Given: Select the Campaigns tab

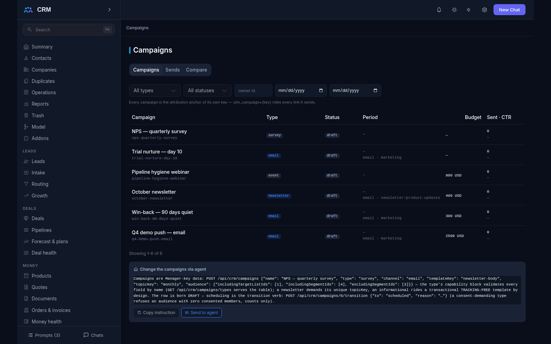Looking at the screenshot, I should (146, 70).
